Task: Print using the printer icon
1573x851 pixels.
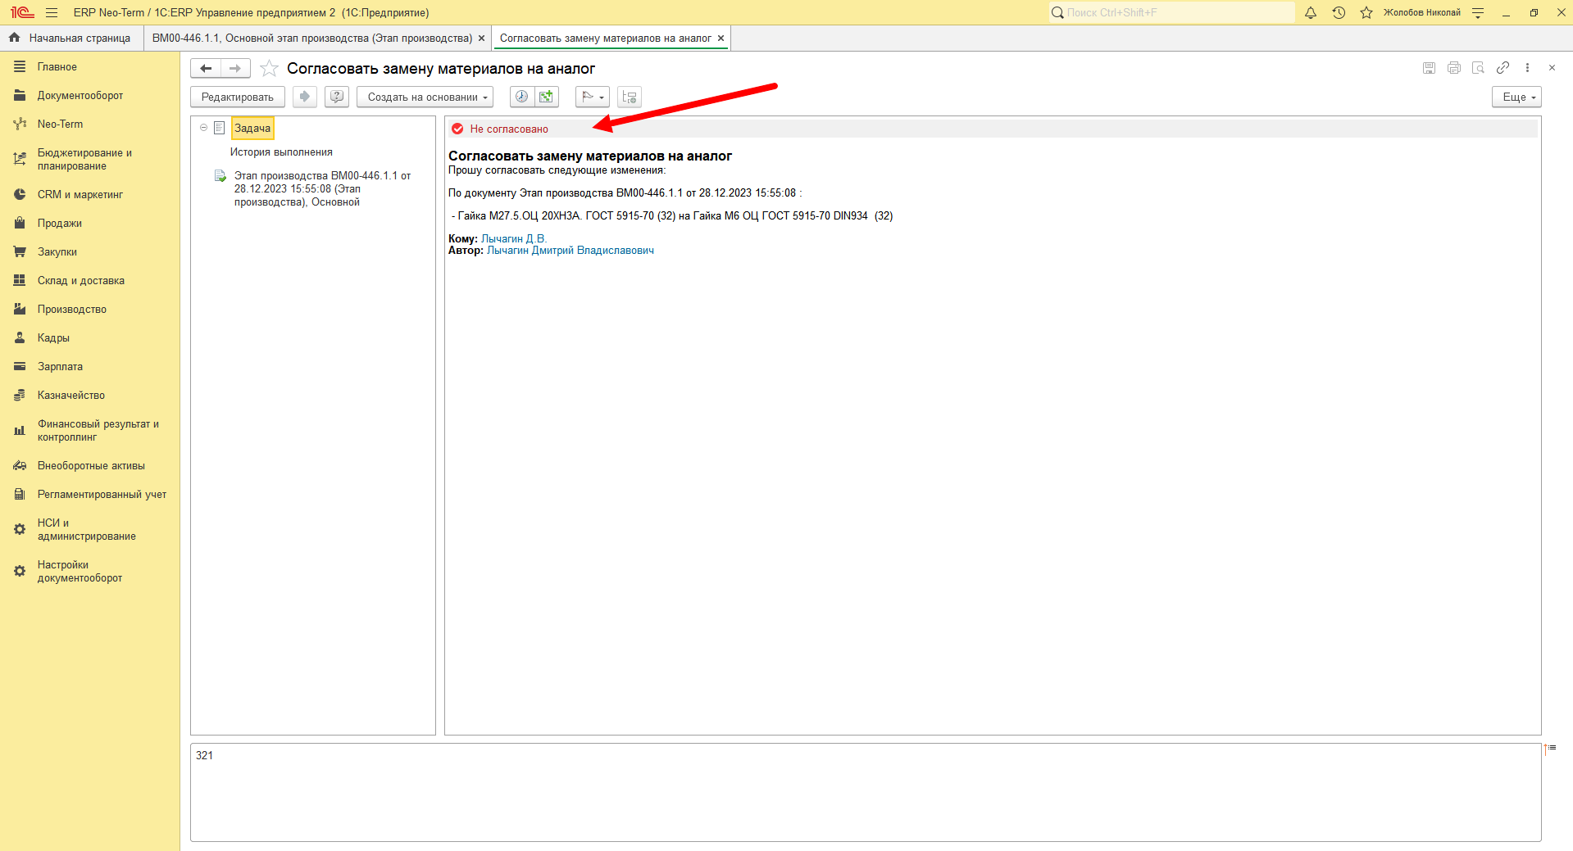Action: coord(1453,68)
